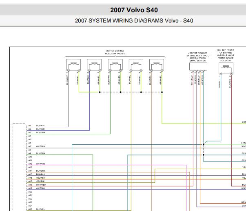
Task: Click the YEL/BLK wire color text beside A17
Action: (40, 181)
